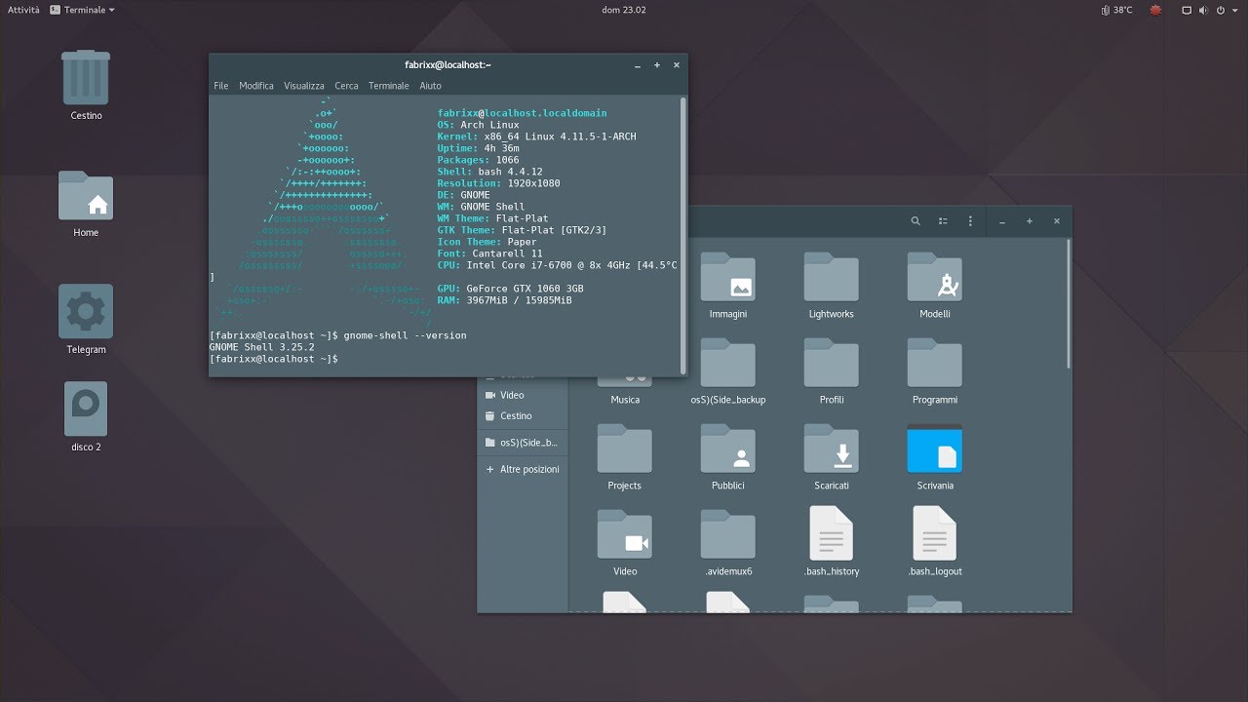
Task: Open the .avidemux6 folder
Action: 728,534
